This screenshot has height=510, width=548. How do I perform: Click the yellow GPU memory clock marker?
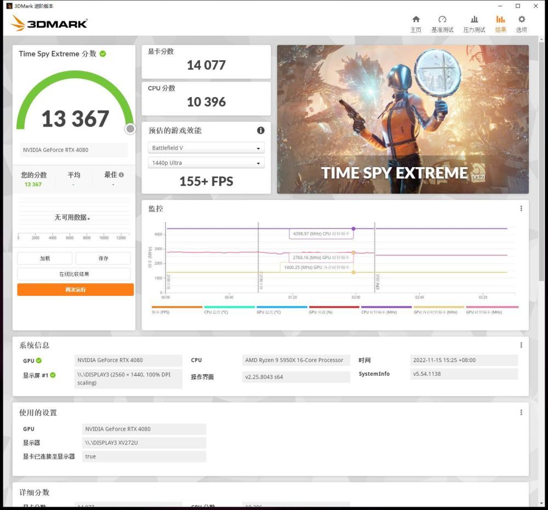coord(353,272)
